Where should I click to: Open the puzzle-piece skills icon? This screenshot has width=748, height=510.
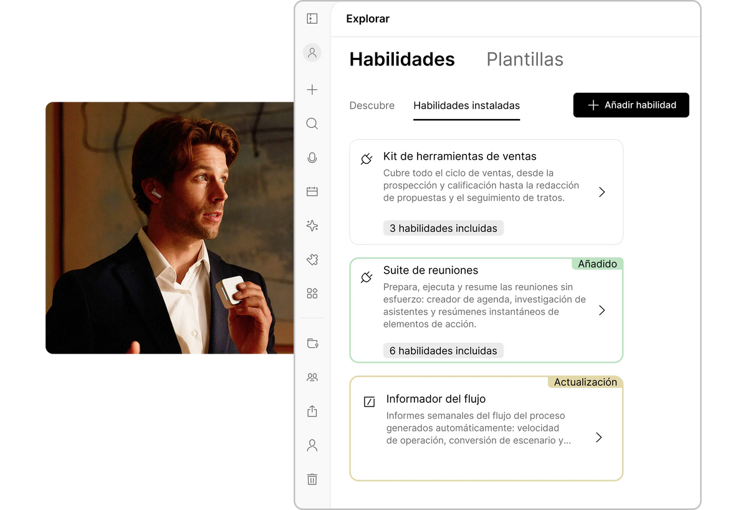(x=312, y=259)
